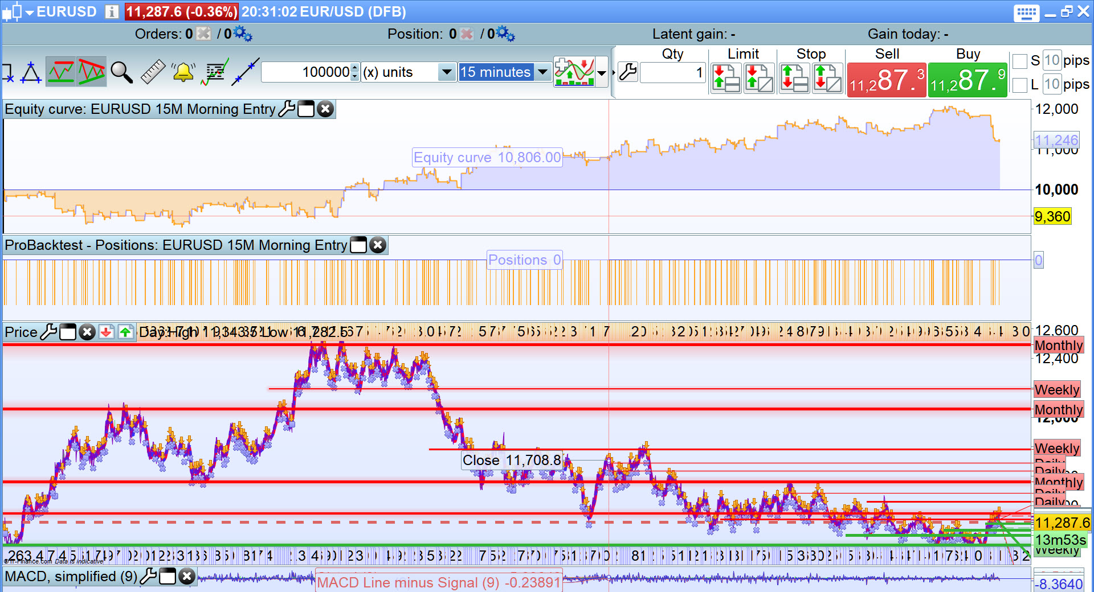Screen dimensions: 1094x592
Task: Open the add indicator and trading system icon
Action: pos(574,72)
